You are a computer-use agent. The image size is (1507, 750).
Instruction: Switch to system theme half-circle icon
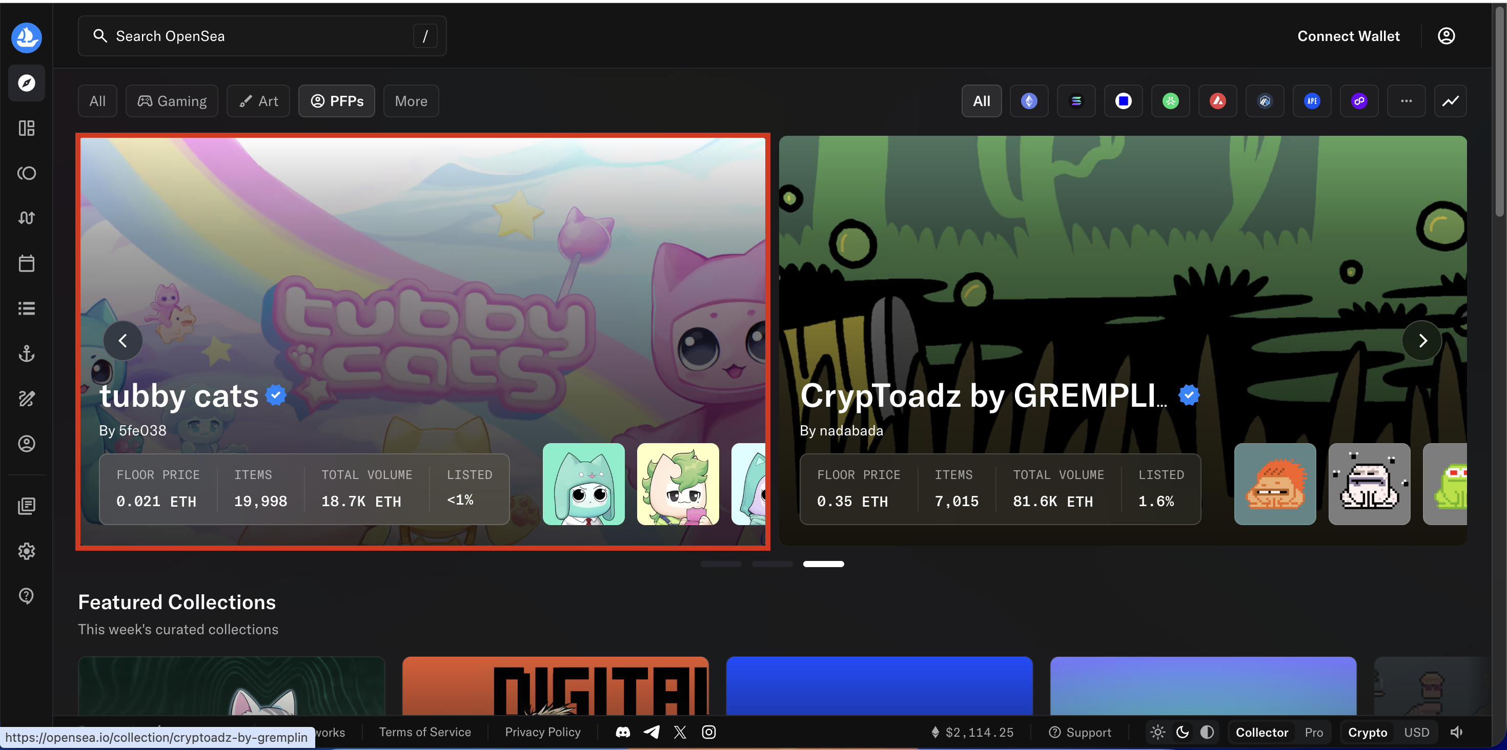click(x=1207, y=732)
